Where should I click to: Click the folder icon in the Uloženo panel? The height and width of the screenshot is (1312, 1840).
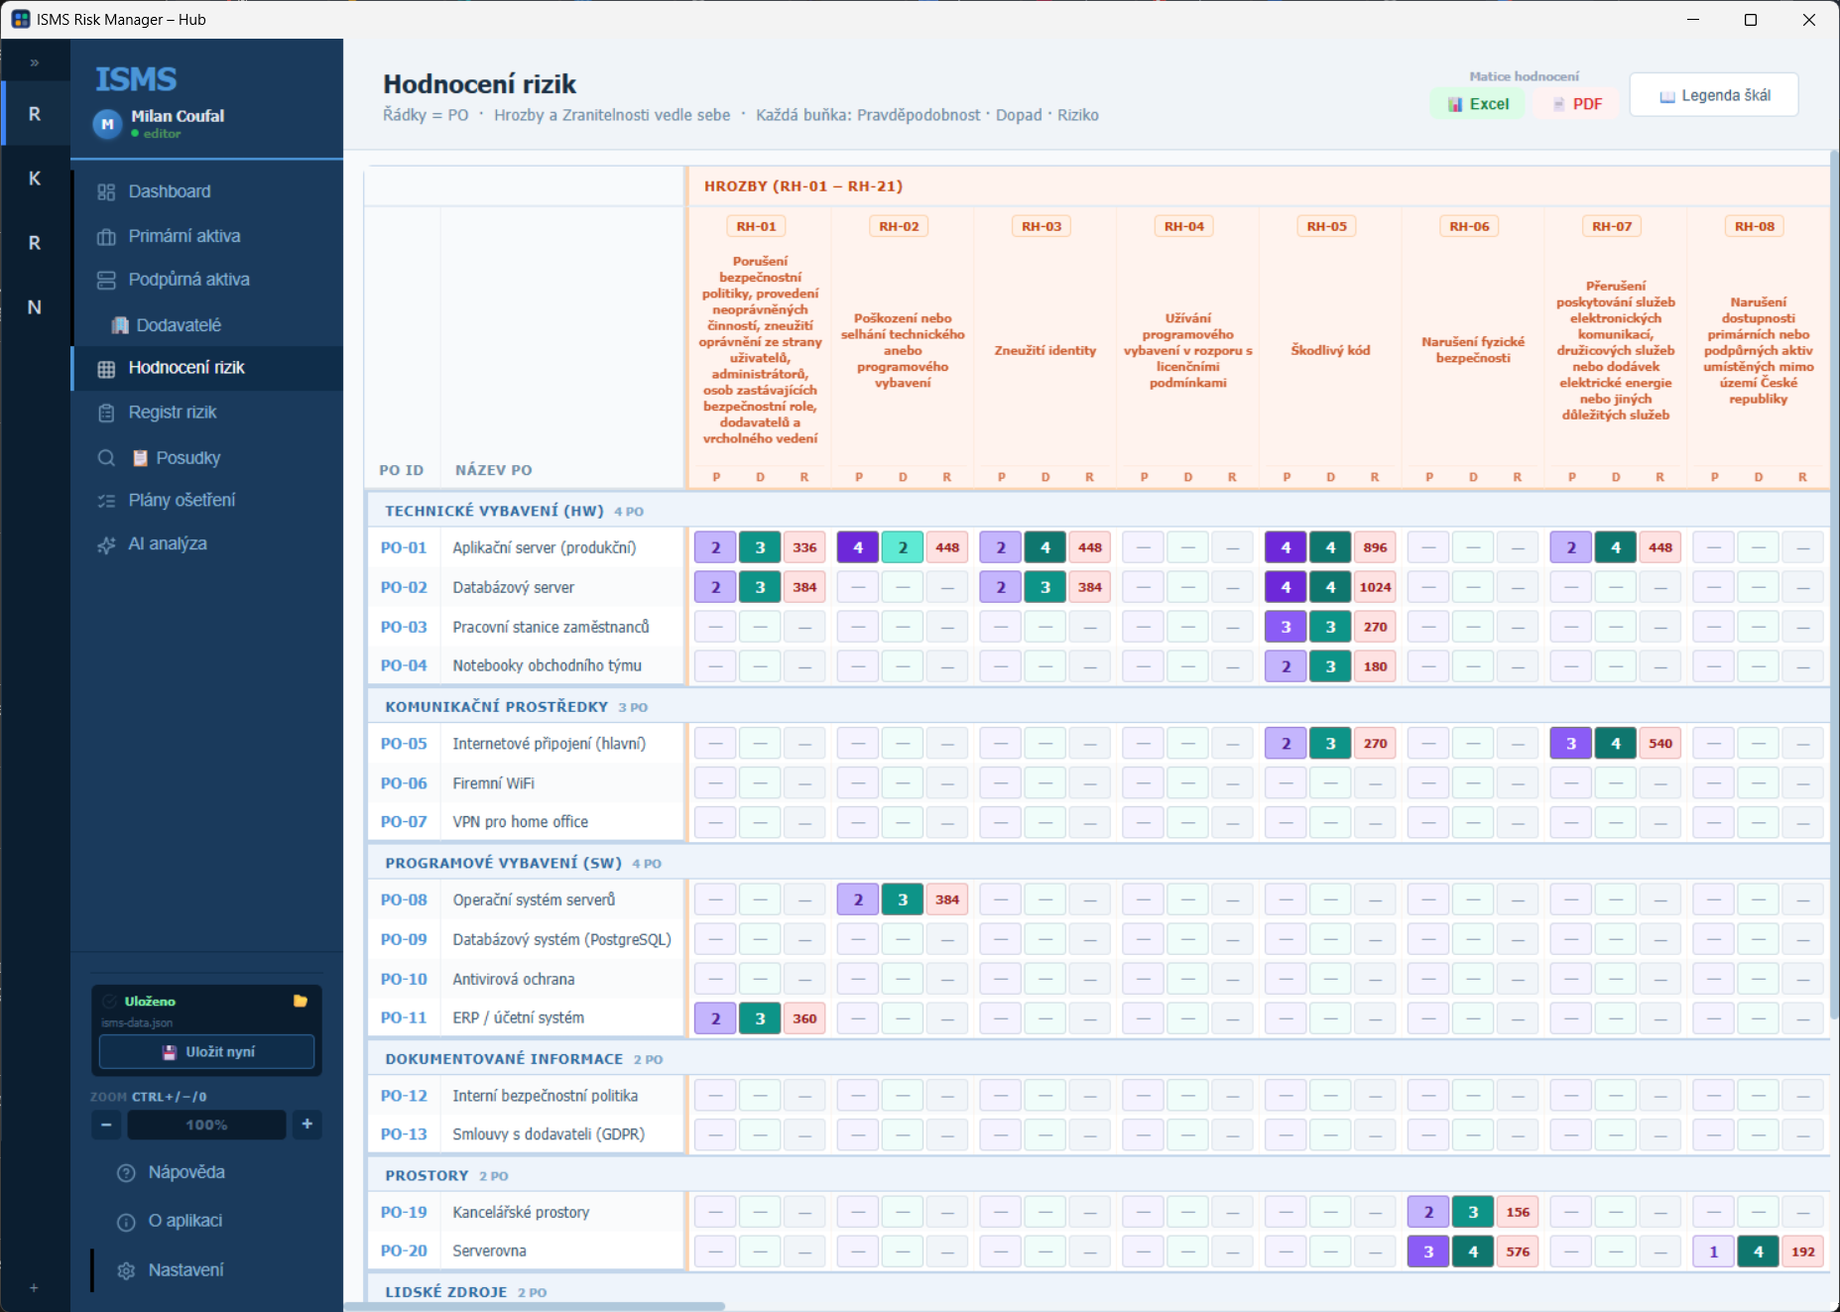click(x=301, y=1001)
